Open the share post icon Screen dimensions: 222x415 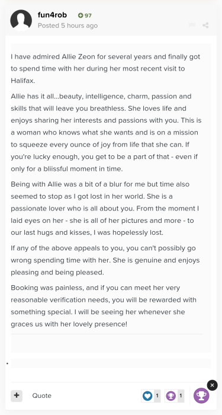(205, 25)
